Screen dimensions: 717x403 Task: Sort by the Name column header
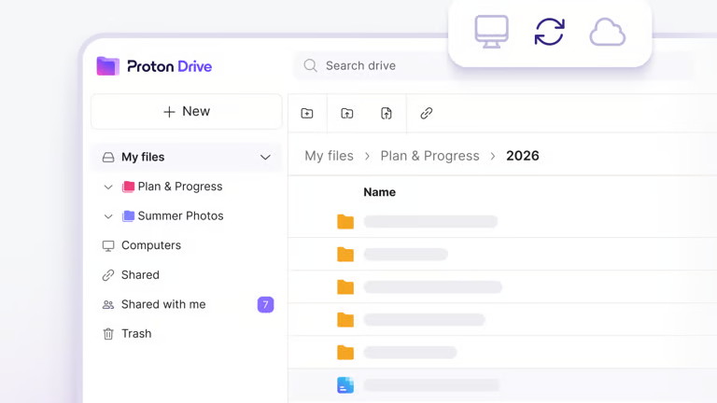click(380, 192)
